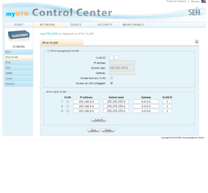Image resolution: width=208 pixels, height=193 pixels.
Task: Click the Sitemap link
Action: coord(195,2)
